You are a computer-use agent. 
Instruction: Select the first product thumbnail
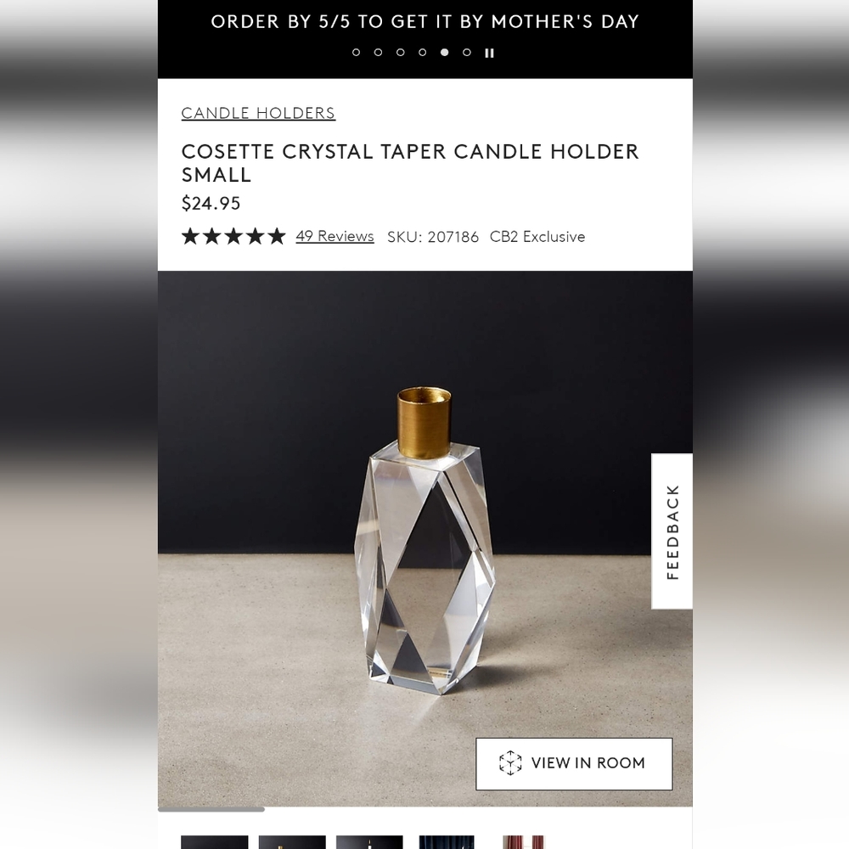[x=215, y=842]
